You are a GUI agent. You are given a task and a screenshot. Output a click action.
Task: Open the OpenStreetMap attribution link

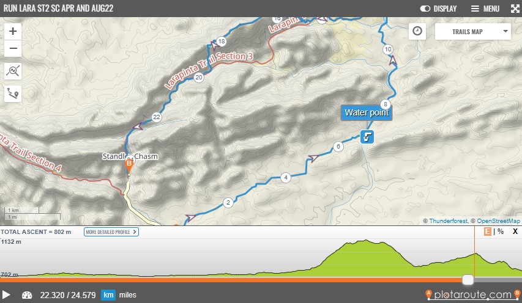[x=498, y=221]
